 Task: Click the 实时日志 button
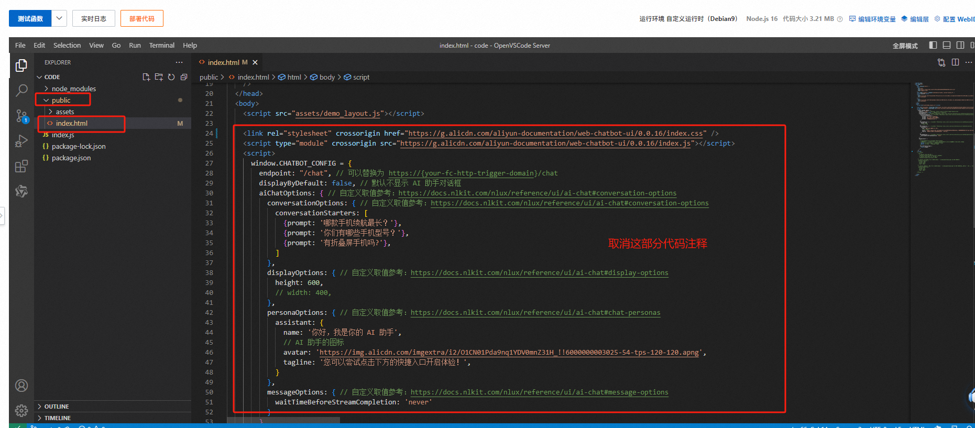(x=94, y=18)
